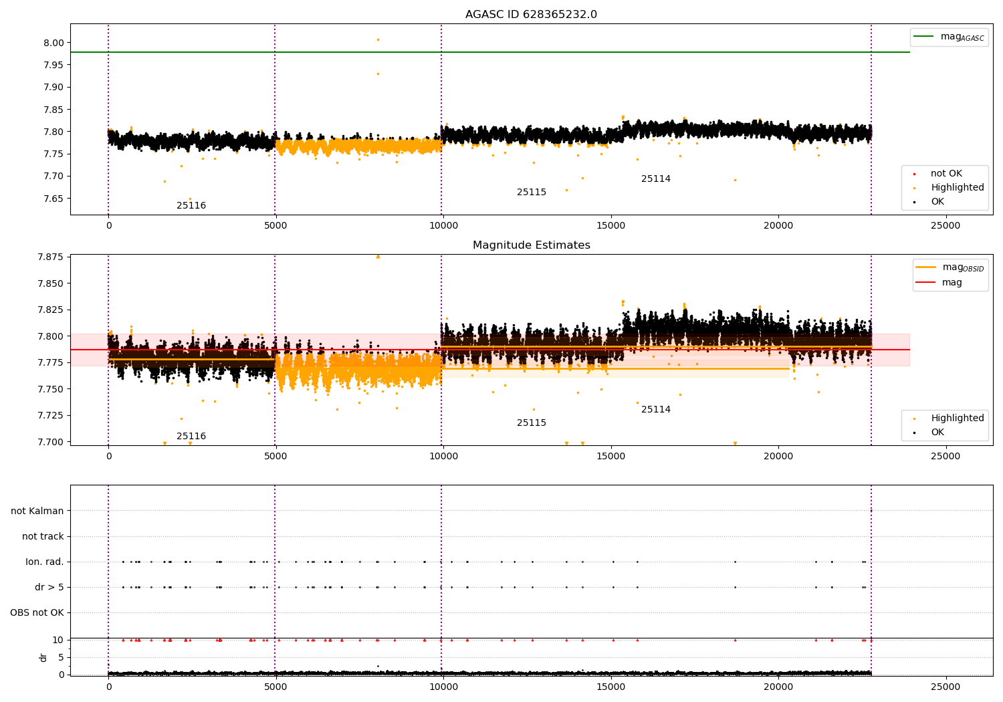This screenshot has height=702, width=1003.
Task: Click the '7.95' y-axis tick label
Action: [54, 65]
